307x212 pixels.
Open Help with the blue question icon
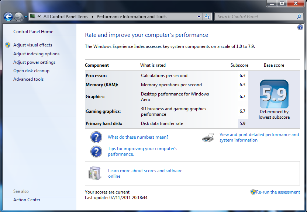click(300, 27)
